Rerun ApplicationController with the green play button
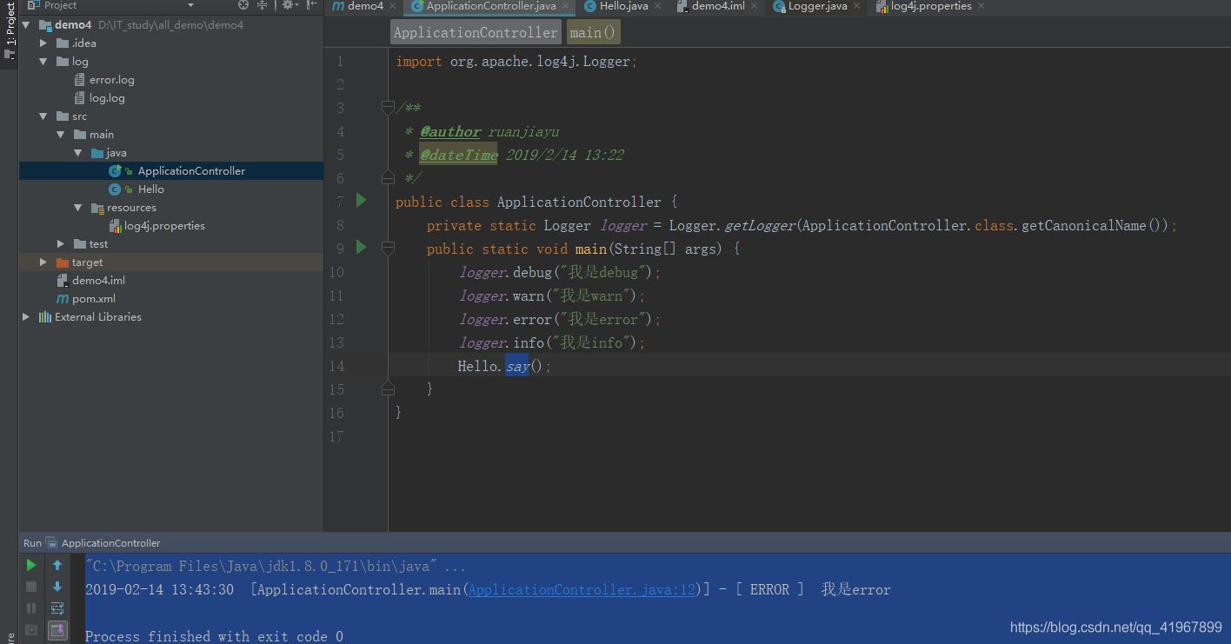Viewport: 1231px width, 644px height. 31,565
